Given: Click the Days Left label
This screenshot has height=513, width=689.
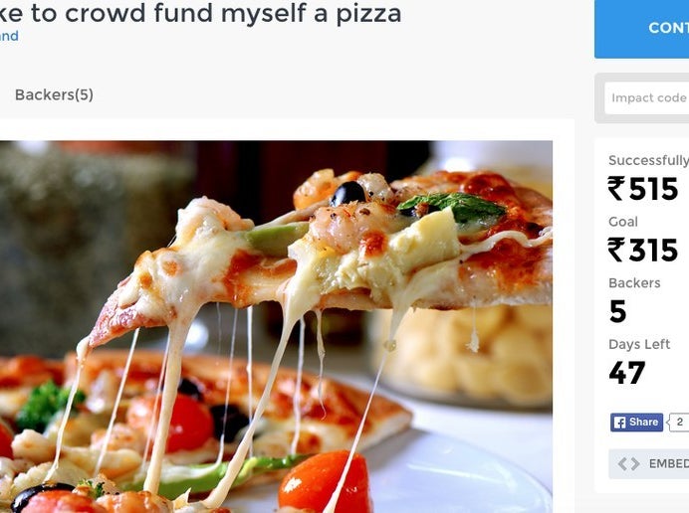Looking at the screenshot, I should (x=639, y=345).
